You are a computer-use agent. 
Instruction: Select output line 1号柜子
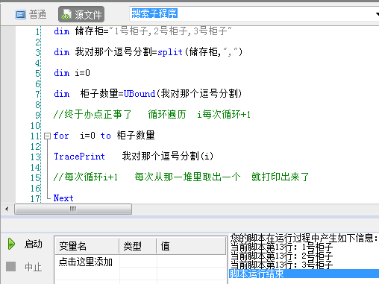[x=281, y=247]
